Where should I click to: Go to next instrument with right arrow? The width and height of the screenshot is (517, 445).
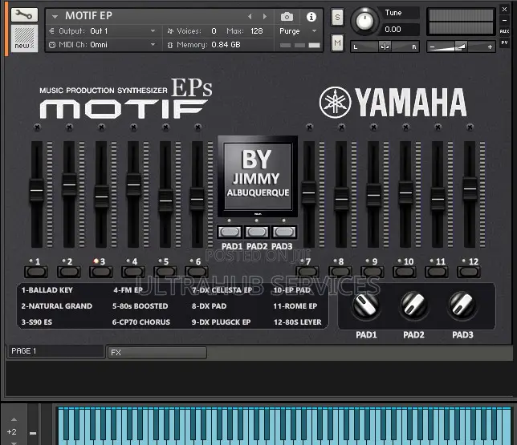click(x=264, y=16)
